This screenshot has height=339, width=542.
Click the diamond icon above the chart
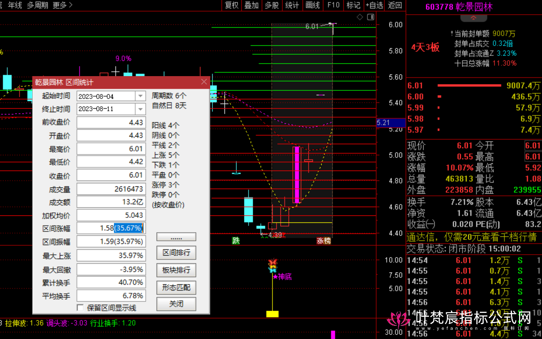tap(360, 17)
